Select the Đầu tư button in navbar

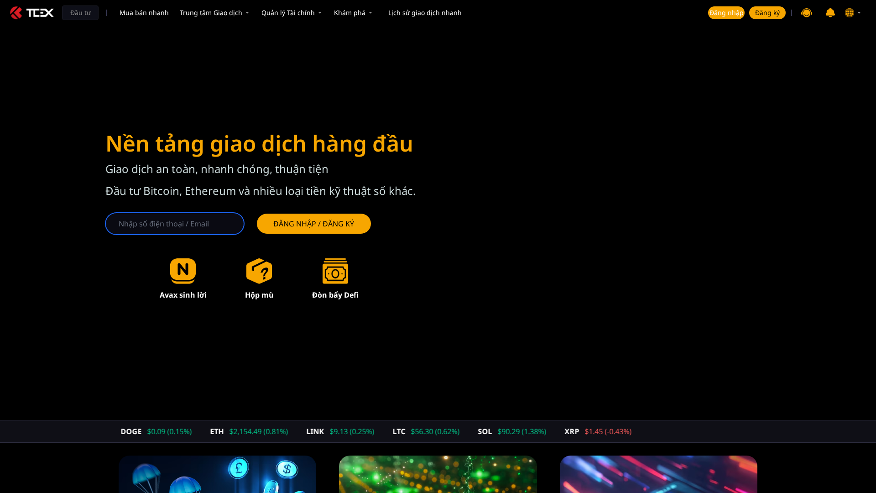pos(80,12)
